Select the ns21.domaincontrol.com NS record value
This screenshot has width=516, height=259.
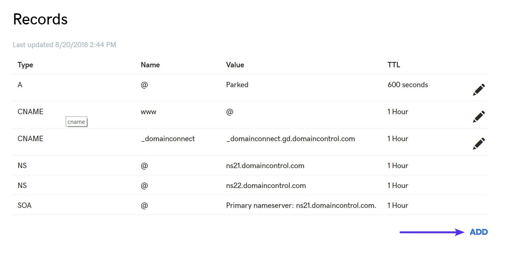(x=265, y=166)
